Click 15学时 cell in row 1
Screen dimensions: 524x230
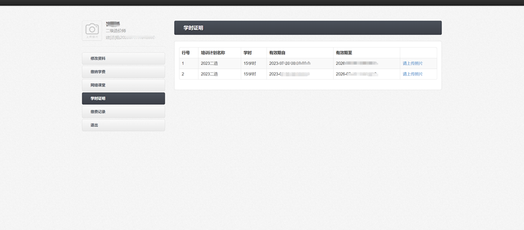[x=250, y=63]
